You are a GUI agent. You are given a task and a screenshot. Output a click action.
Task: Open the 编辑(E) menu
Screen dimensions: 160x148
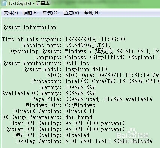[x=30, y=13]
